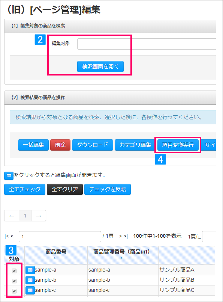Uncheck the sample-b target checkbox
223x302 pixels.
14,281
